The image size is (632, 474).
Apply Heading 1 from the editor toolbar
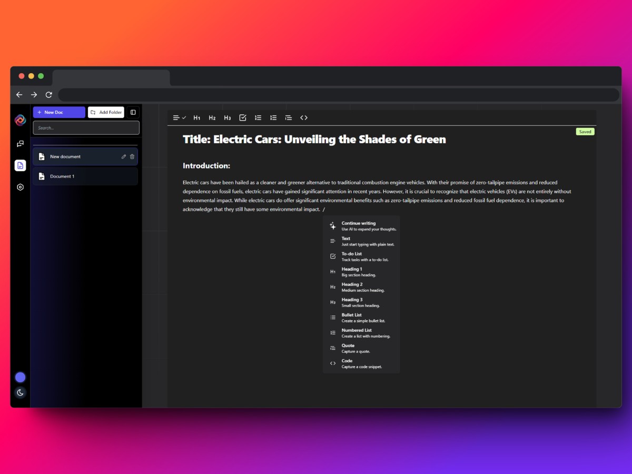point(197,117)
